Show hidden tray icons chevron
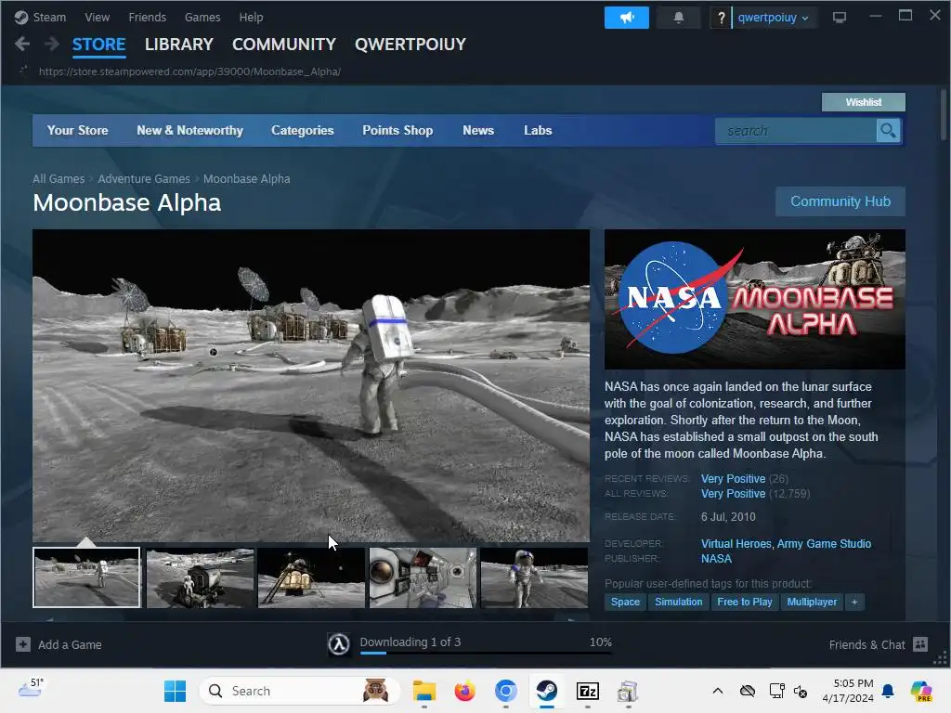This screenshot has width=951, height=713. [718, 691]
